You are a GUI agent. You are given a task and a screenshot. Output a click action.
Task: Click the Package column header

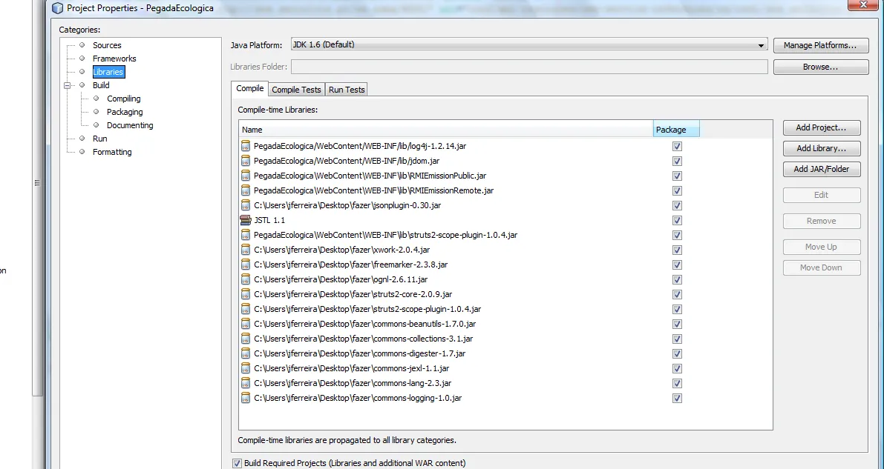(x=676, y=130)
